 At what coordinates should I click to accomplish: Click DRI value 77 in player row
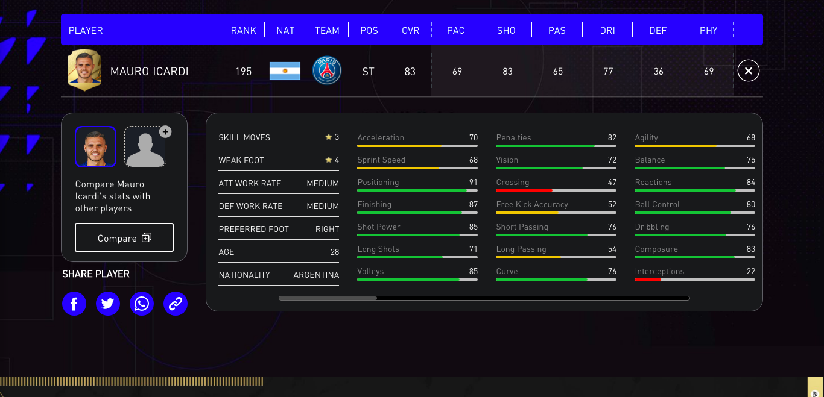tap(608, 71)
